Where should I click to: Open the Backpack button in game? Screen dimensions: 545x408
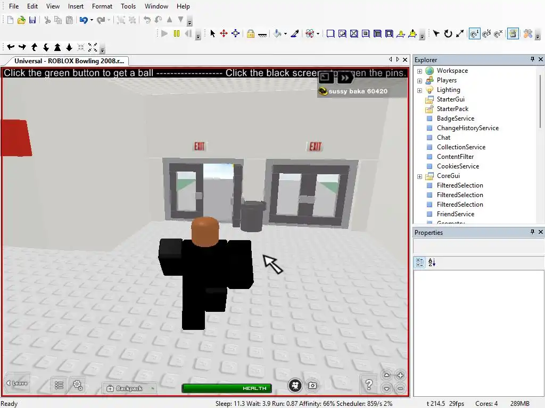[x=129, y=388]
